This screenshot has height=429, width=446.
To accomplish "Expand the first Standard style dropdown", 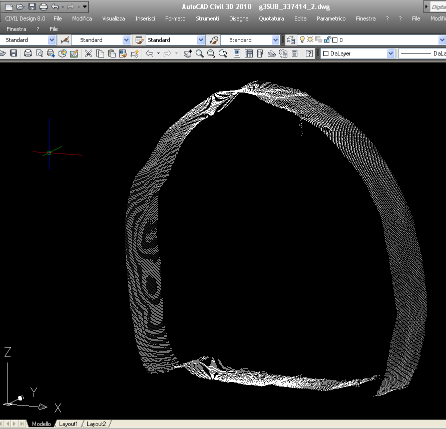I will pos(52,40).
